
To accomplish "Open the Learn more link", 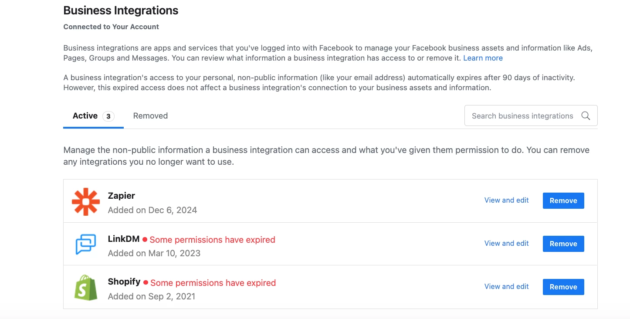I will pyautogui.click(x=483, y=58).
